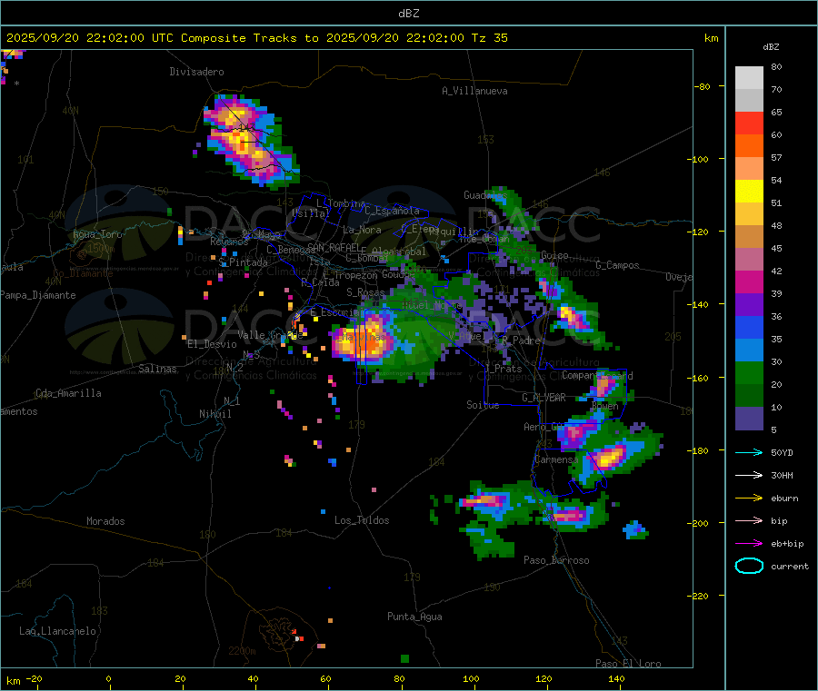Click the cyan 50YD arrow legend icon
Viewport: 818px width, 691px height.
click(749, 452)
